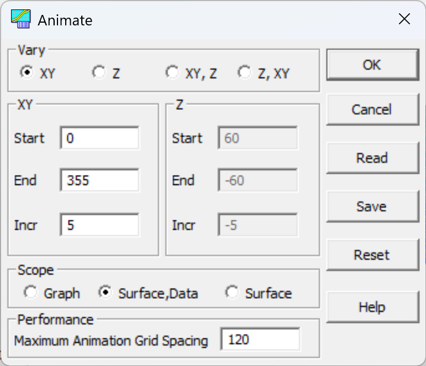This screenshot has height=366, width=426.
Task: Click the Save button
Action: (372, 206)
